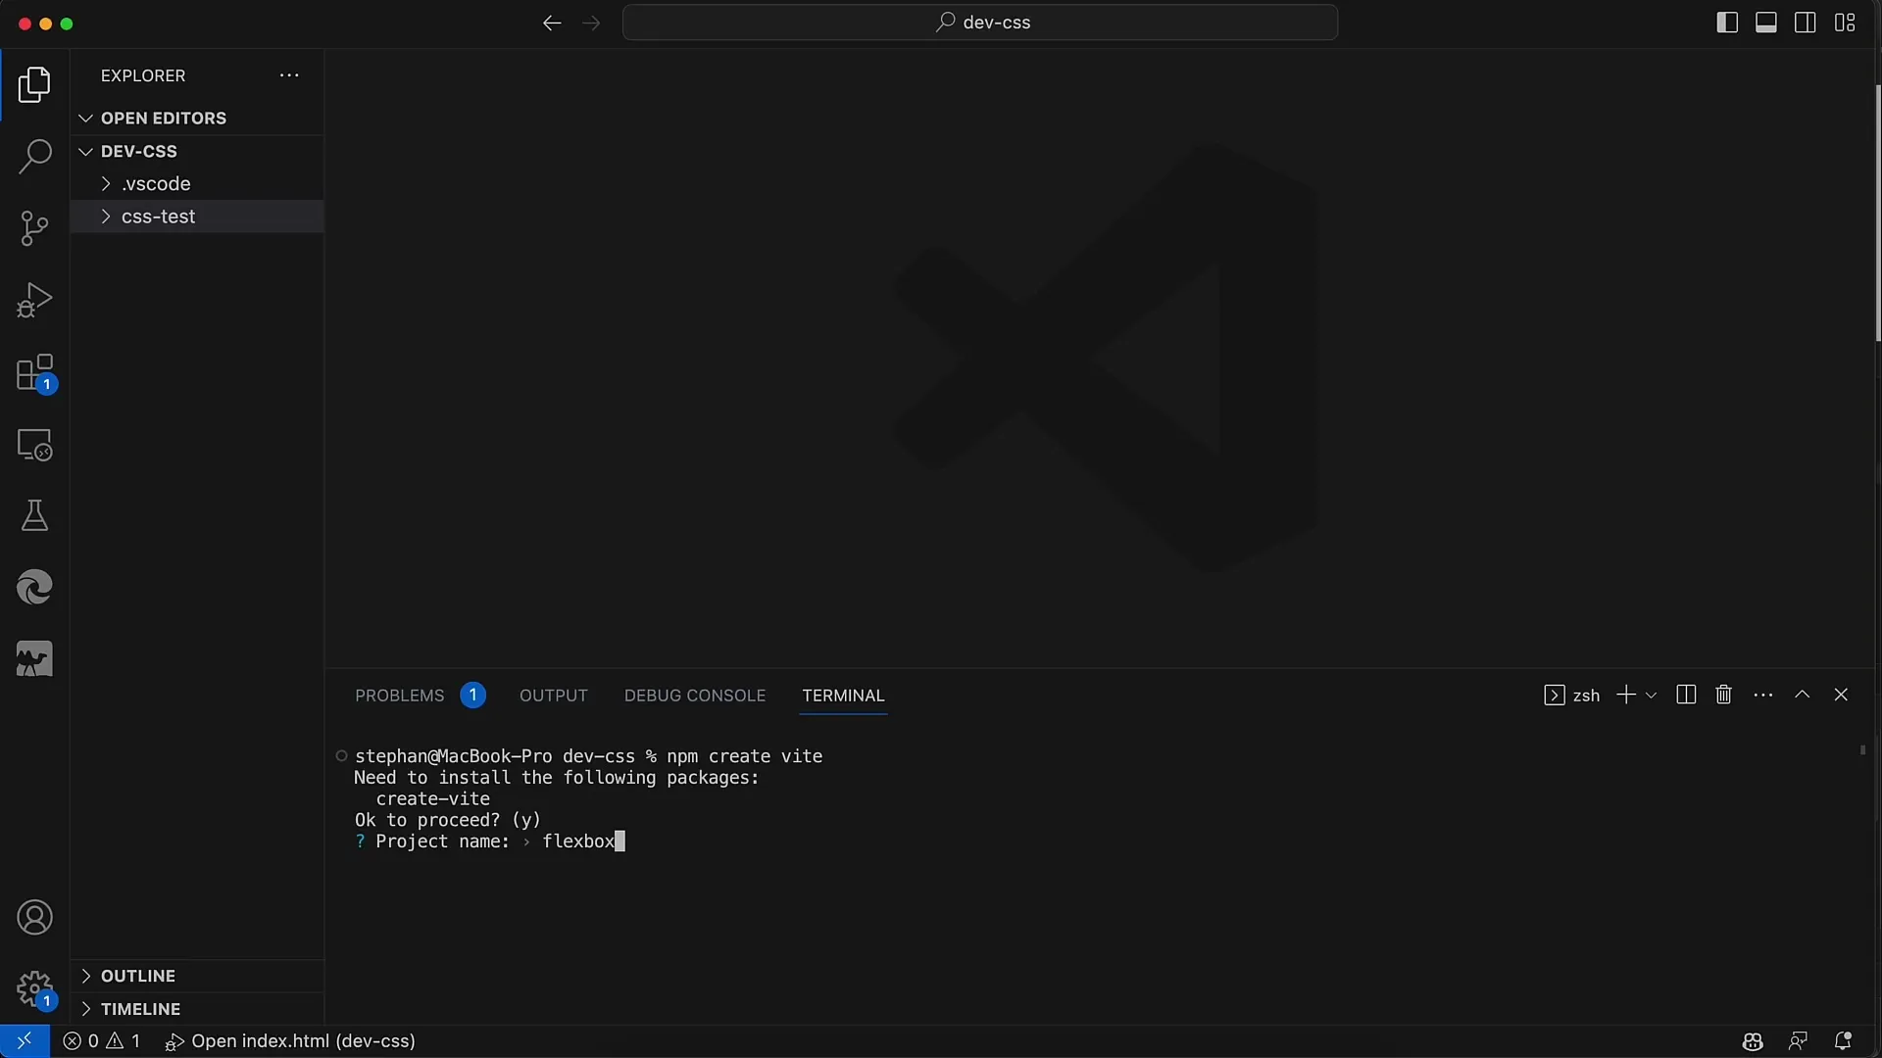Open the Explorer view in activity bar
This screenshot has width=1882, height=1058.
34,85
